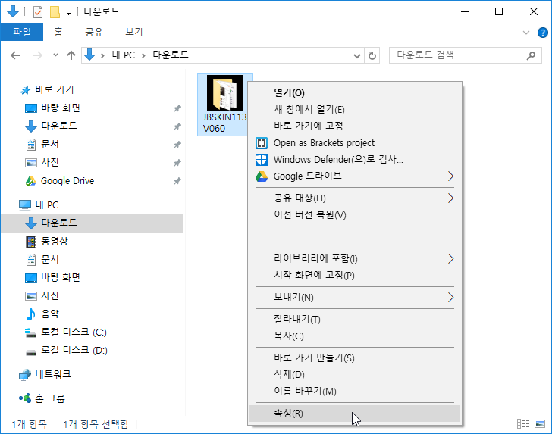Go up one folder level

(x=71, y=55)
